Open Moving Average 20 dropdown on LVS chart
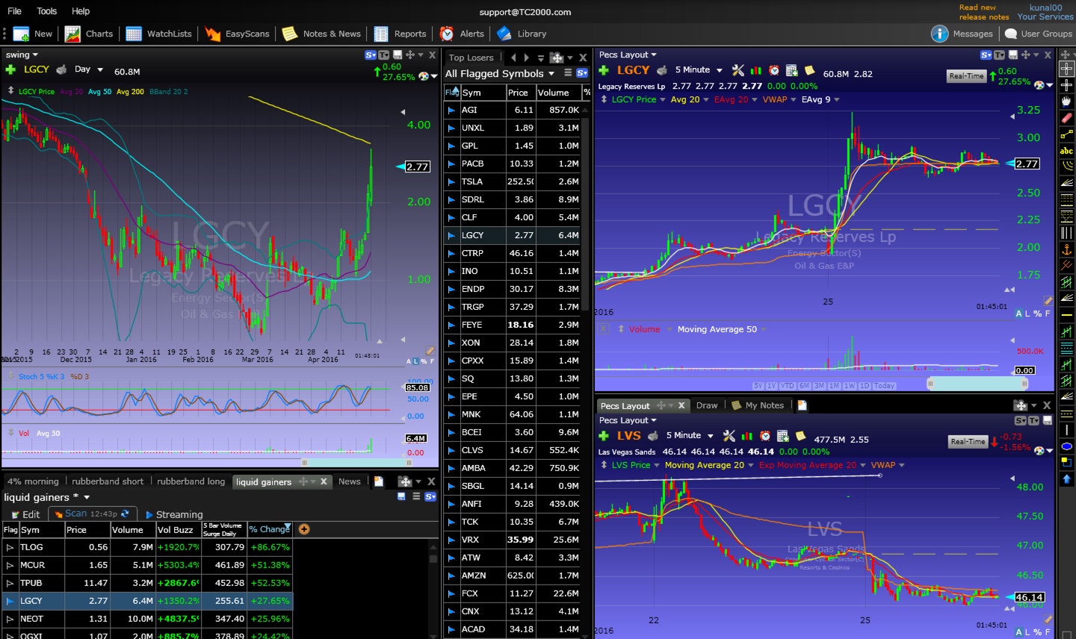The image size is (1076, 639). (750, 465)
